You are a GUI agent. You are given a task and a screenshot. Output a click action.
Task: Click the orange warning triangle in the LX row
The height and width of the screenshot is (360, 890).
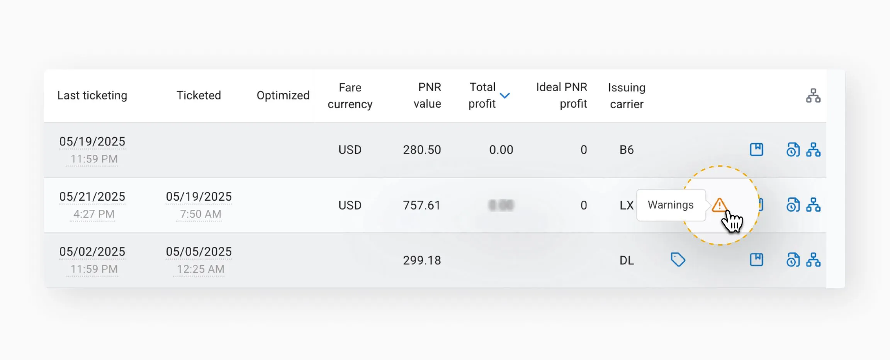(719, 205)
